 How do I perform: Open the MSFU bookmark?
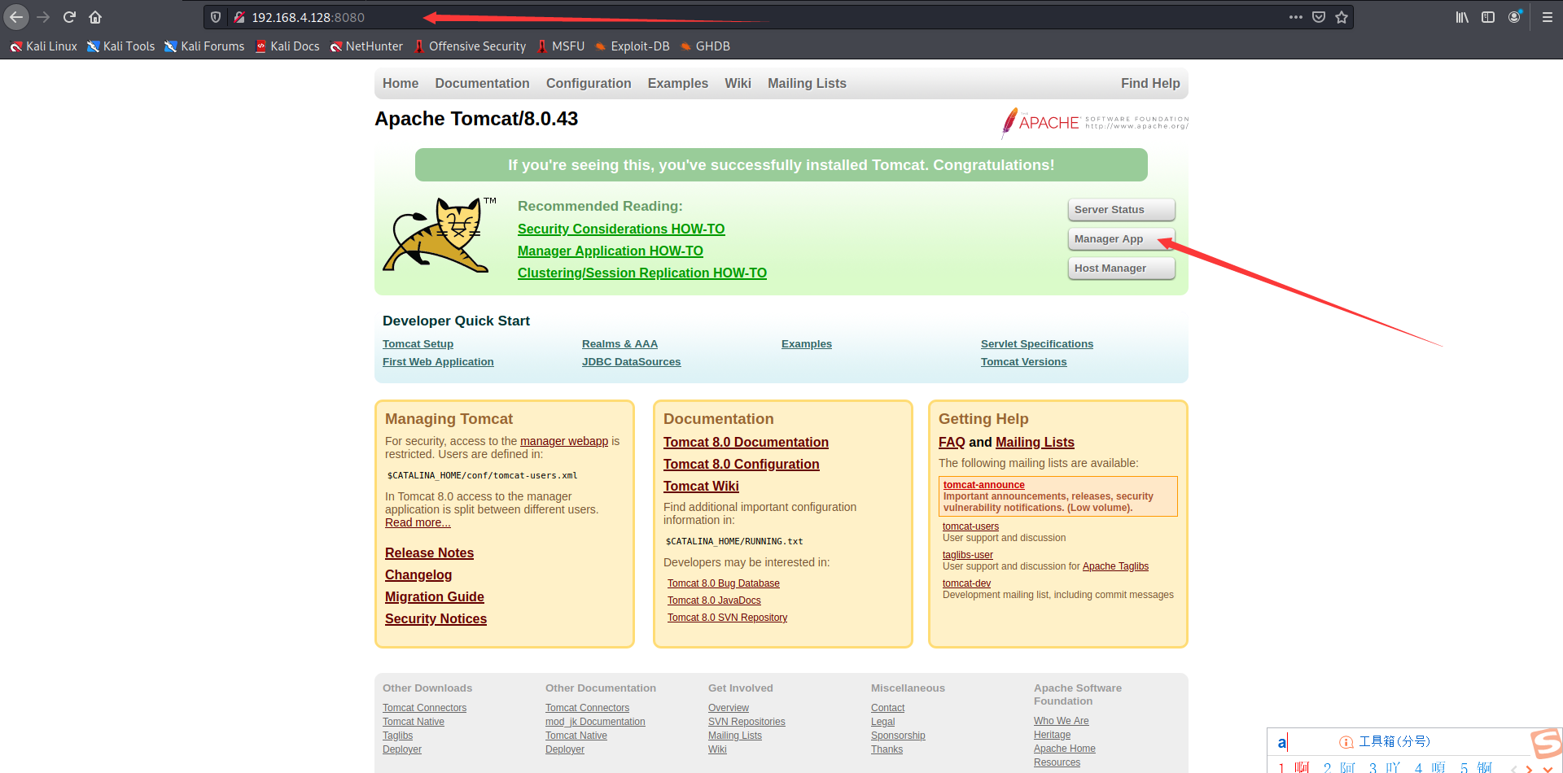pos(561,46)
